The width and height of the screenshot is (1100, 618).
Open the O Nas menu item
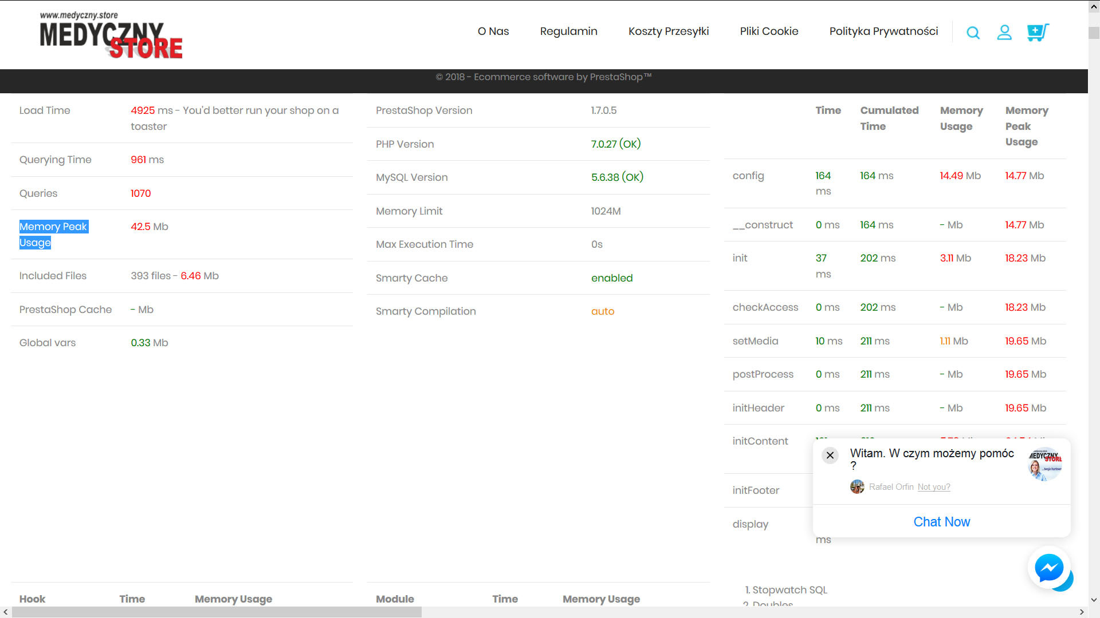coord(493,31)
